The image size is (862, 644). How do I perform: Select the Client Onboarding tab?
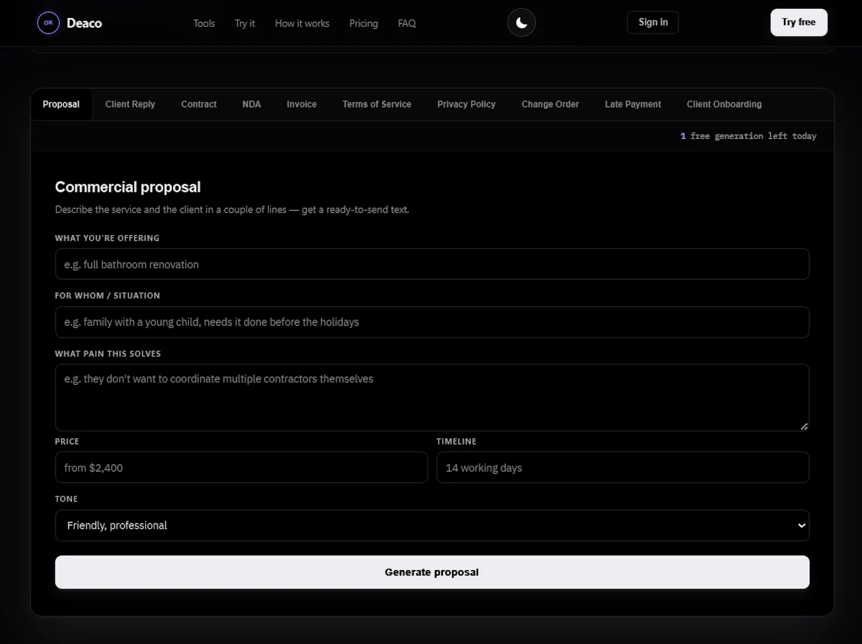click(724, 104)
